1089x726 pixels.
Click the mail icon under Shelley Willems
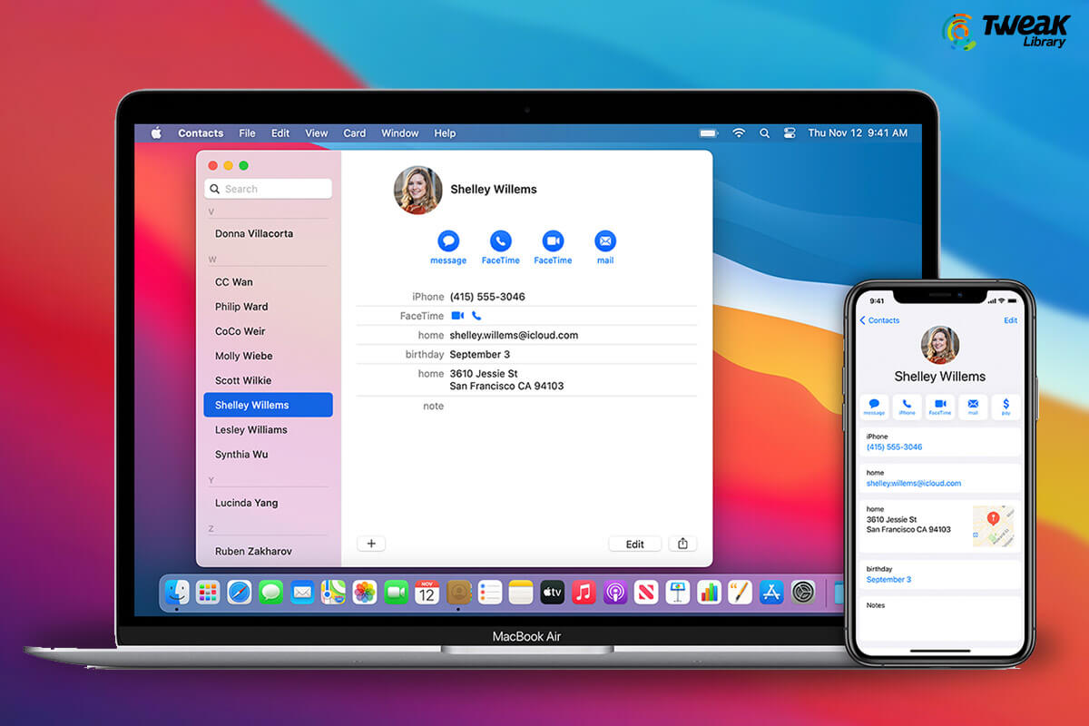[605, 240]
